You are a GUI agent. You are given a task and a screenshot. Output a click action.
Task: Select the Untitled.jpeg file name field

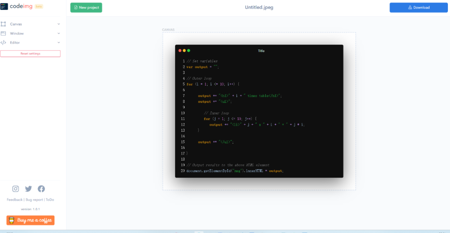[259, 8]
